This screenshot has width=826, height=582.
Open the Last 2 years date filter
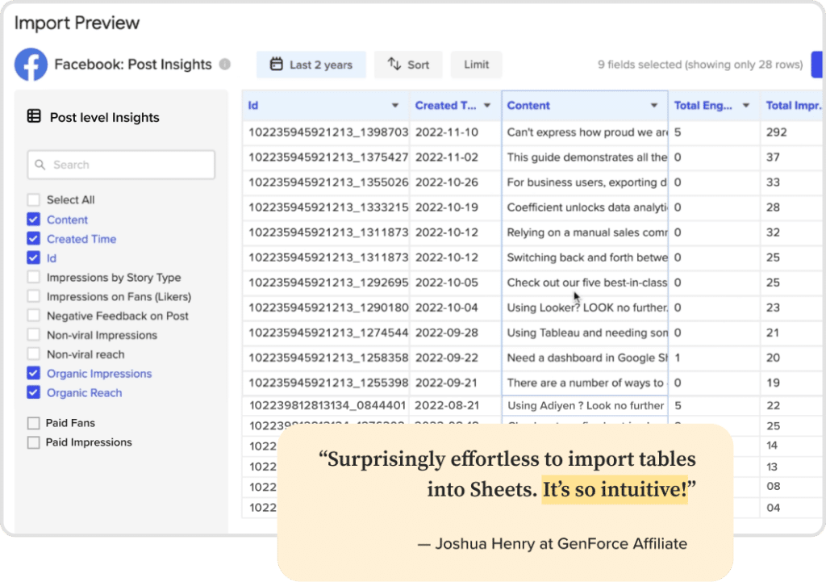tap(311, 65)
